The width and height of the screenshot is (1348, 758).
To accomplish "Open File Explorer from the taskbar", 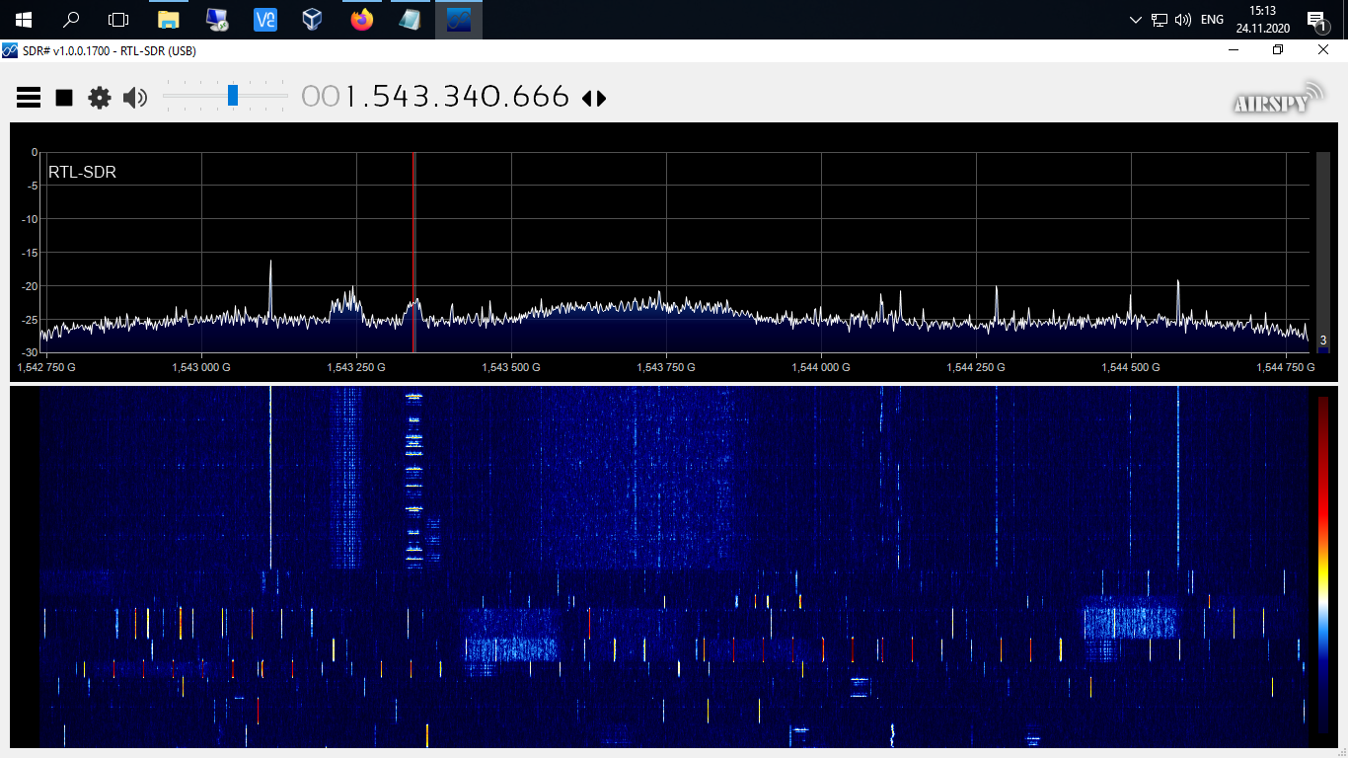I will pyautogui.click(x=169, y=20).
